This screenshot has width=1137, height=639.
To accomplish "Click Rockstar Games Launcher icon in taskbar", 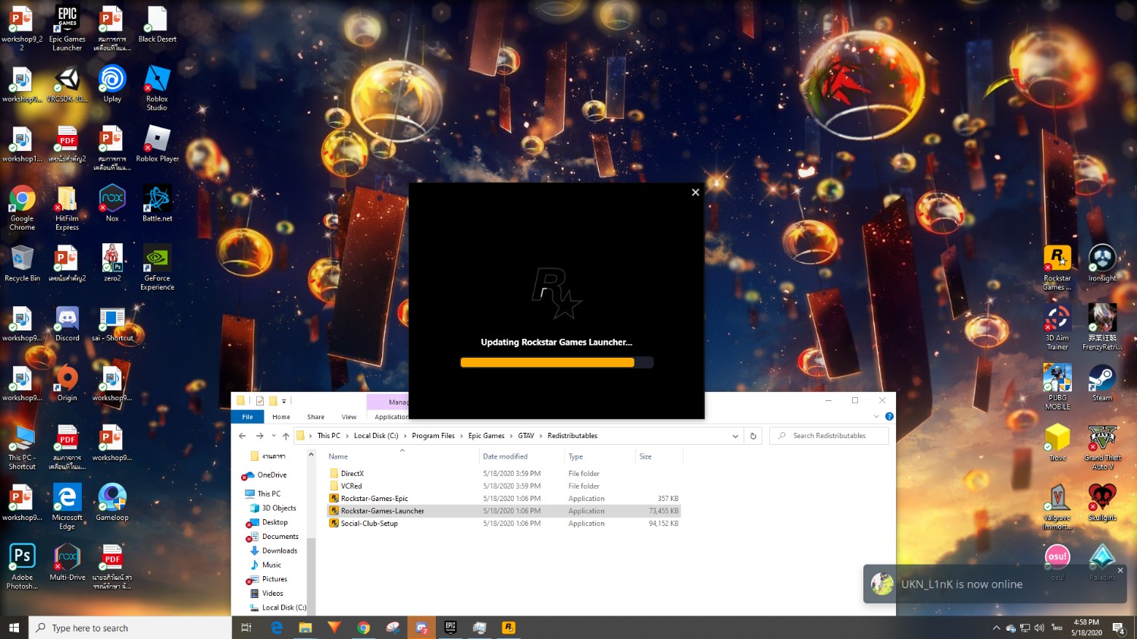I will (x=509, y=628).
